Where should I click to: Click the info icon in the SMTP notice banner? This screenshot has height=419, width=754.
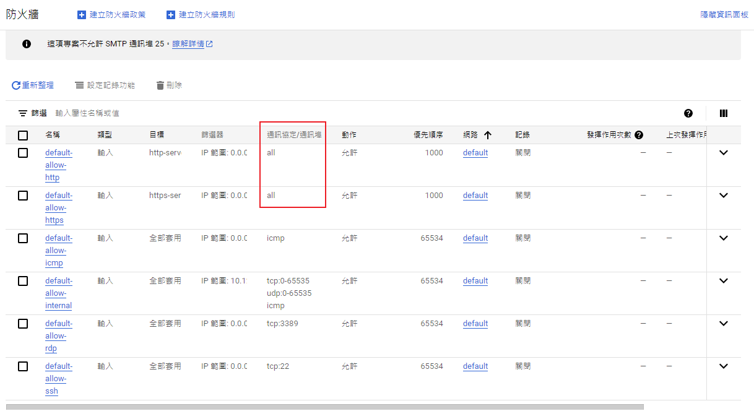25,43
